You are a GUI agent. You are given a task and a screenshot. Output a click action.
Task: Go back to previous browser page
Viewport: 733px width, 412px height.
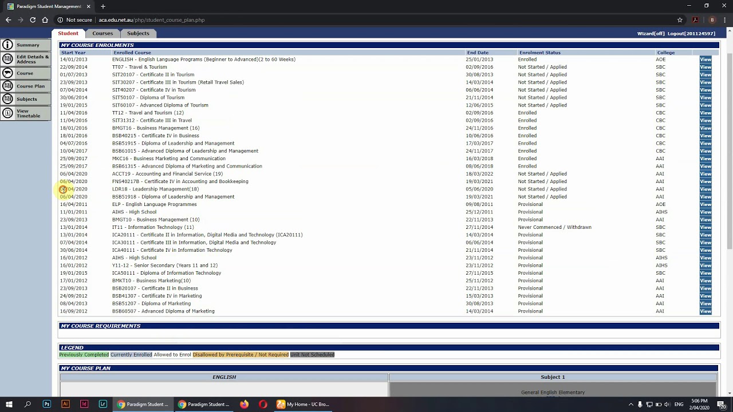coord(8,20)
